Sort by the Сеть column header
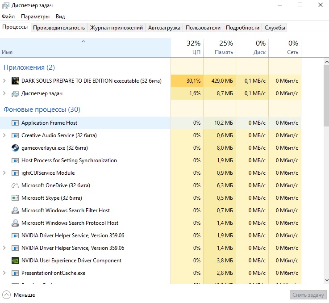The height and width of the screenshot is (303, 329). [x=285, y=48]
